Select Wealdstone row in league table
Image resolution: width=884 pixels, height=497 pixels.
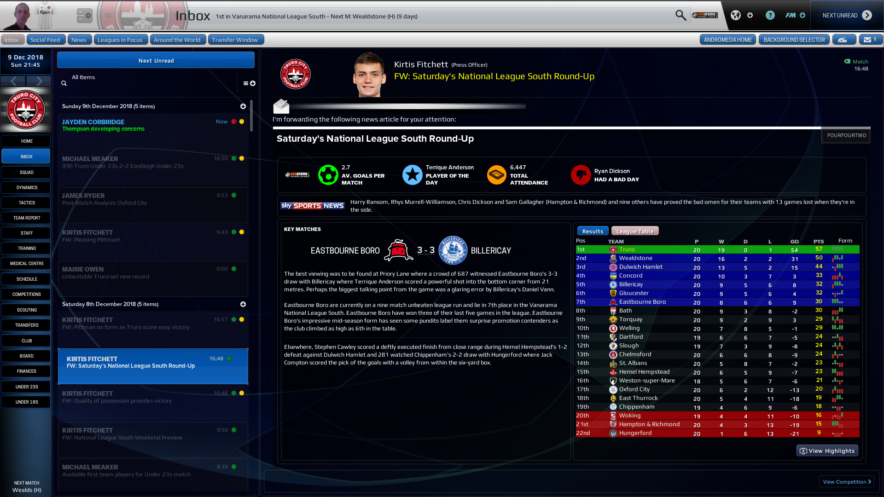[717, 258]
